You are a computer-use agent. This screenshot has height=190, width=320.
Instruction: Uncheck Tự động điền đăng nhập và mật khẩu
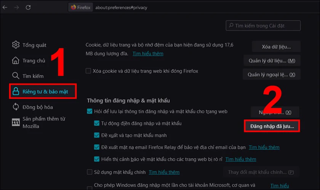97,123
